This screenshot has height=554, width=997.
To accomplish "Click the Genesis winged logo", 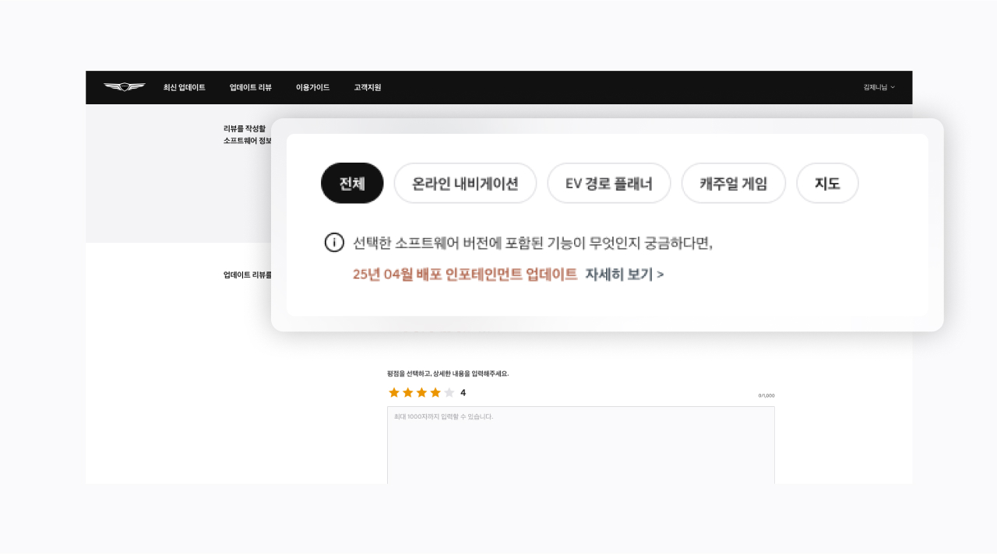I will tap(125, 87).
